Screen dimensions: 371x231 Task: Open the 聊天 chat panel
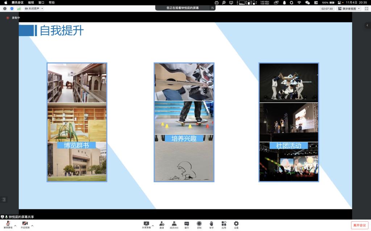(187, 224)
